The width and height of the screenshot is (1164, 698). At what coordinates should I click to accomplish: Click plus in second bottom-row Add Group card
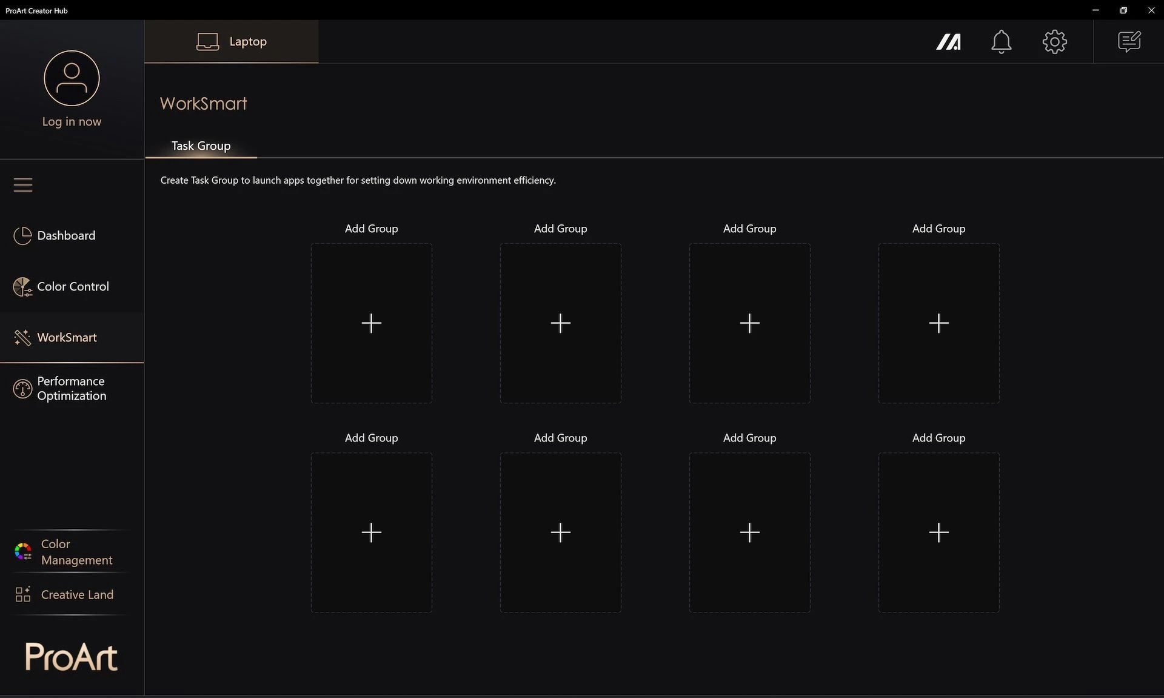point(561,532)
